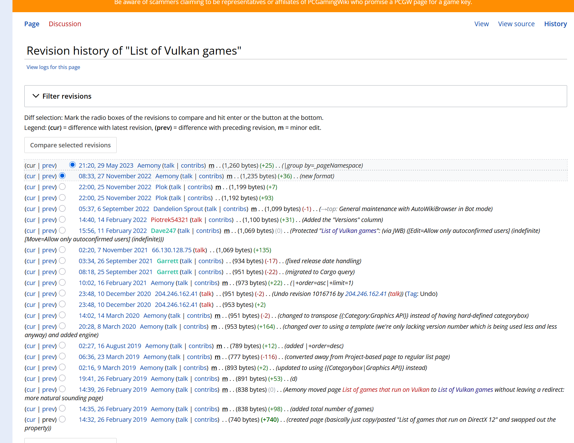Select radio button for 16 February 2021 revision
The height and width of the screenshot is (443, 574).
[62, 283]
